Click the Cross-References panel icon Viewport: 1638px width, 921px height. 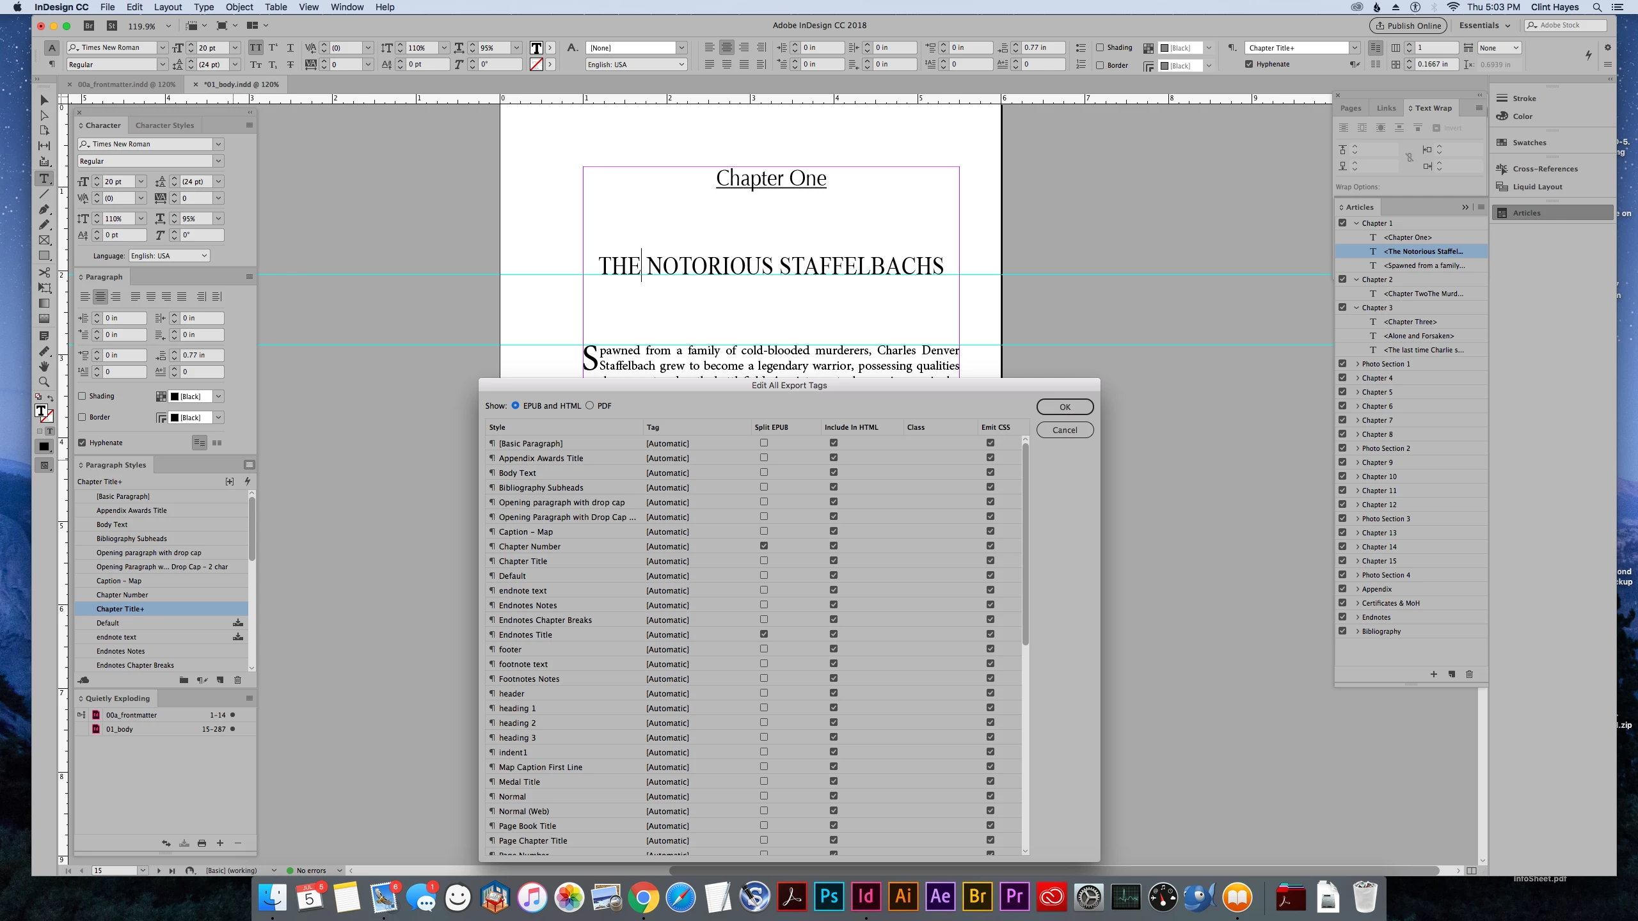(1502, 169)
